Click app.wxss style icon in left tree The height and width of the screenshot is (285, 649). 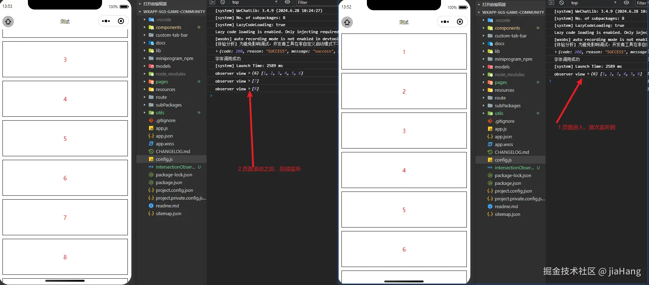(x=151, y=144)
